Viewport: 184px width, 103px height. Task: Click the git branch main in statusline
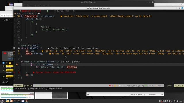(28, 86)
